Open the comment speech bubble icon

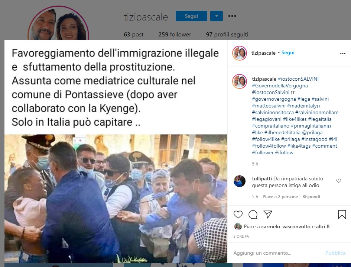253,215
